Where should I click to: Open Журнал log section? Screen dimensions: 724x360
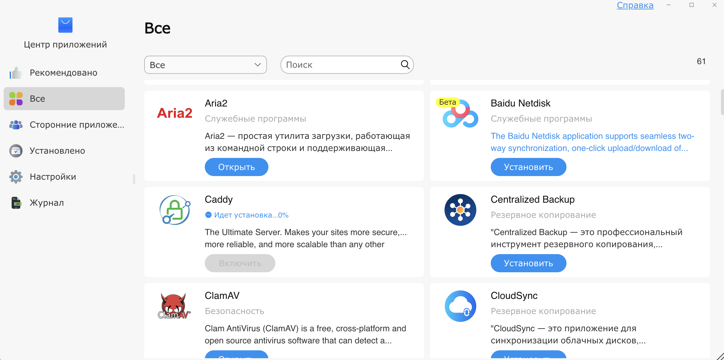47,203
